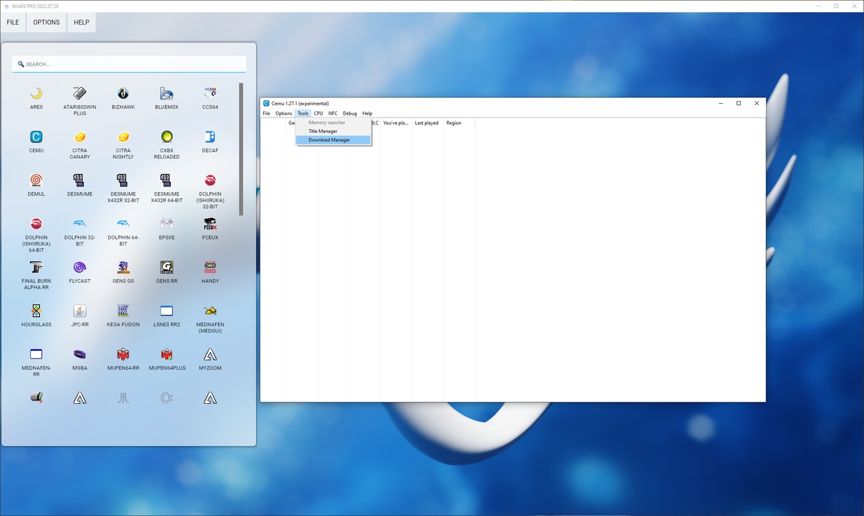864x516 pixels.
Task: Launch the Ares emulator icon
Action: [36, 94]
